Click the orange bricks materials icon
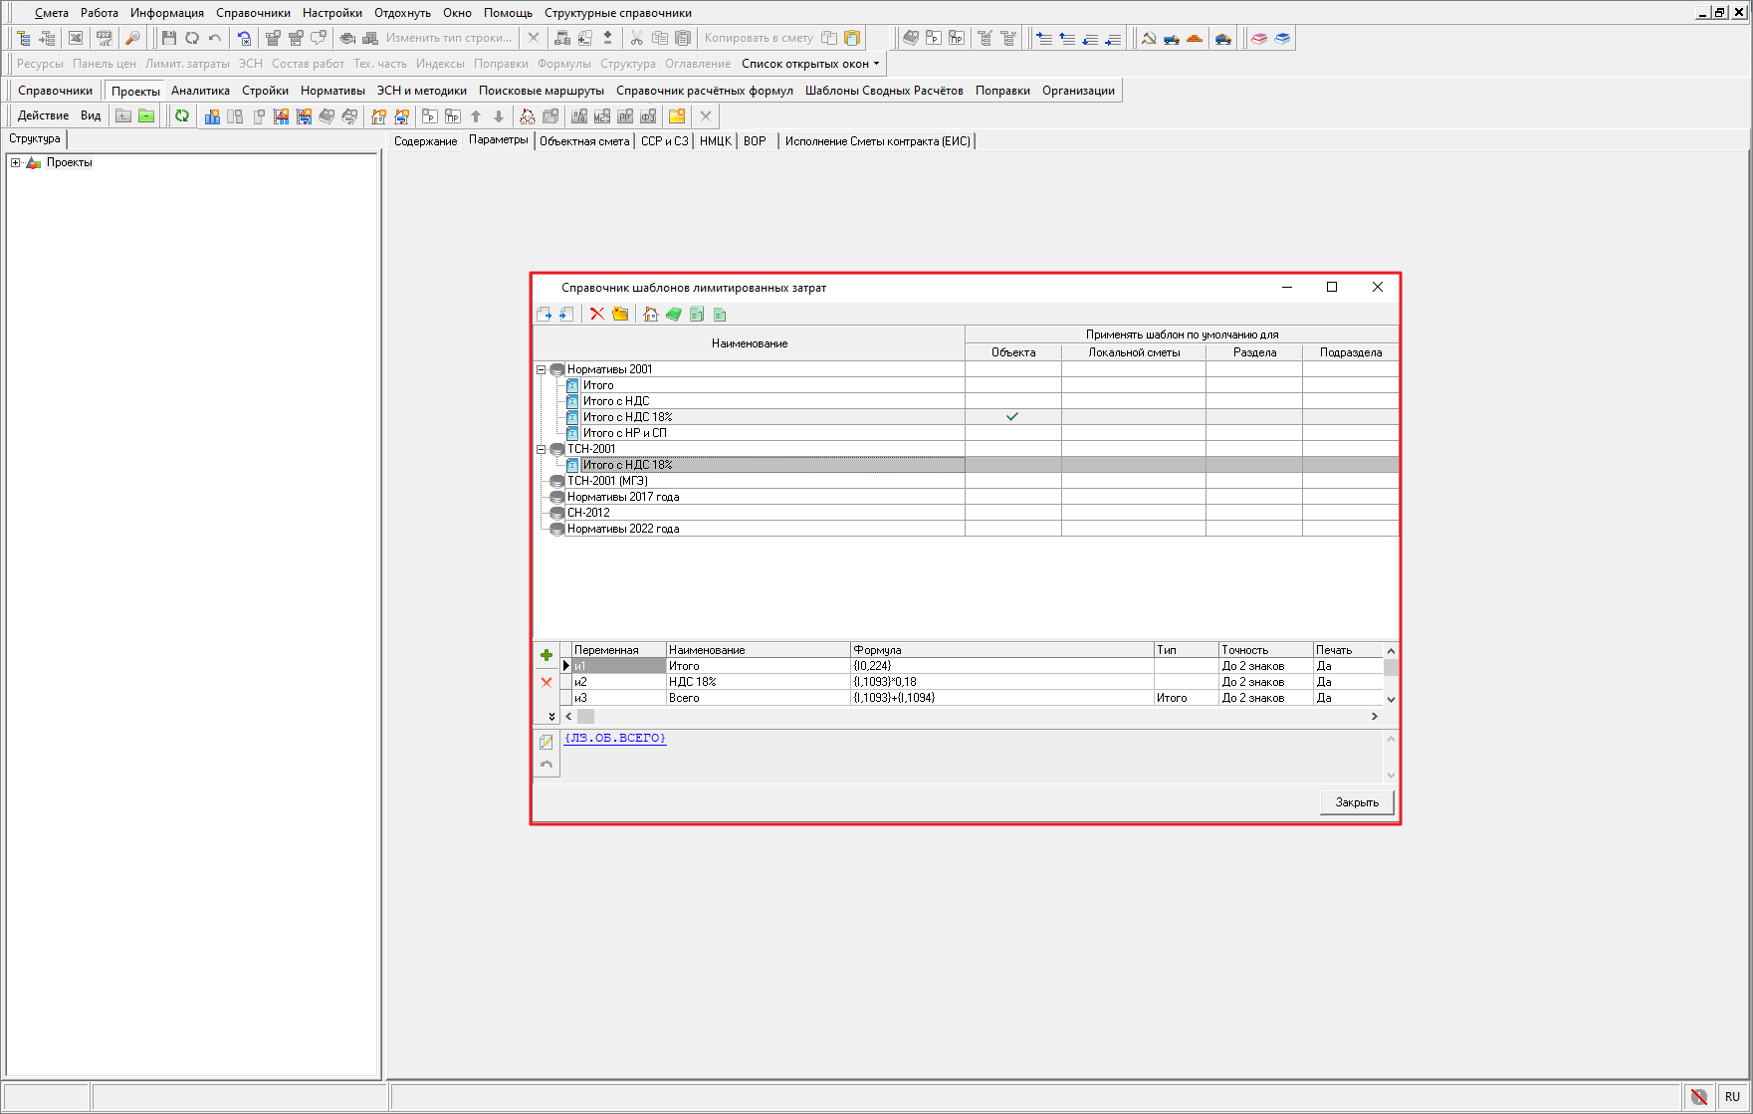The width and height of the screenshot is (1753, 1114). 1195,38
